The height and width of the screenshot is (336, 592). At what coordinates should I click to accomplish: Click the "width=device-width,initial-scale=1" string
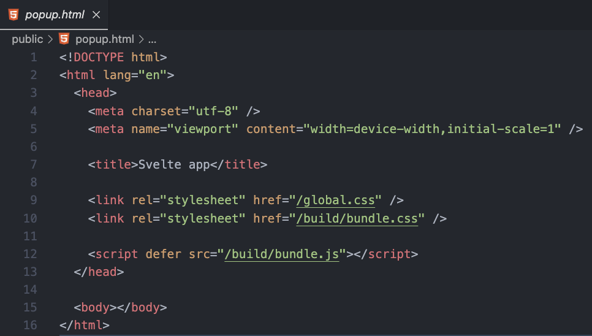pos(432,129)
